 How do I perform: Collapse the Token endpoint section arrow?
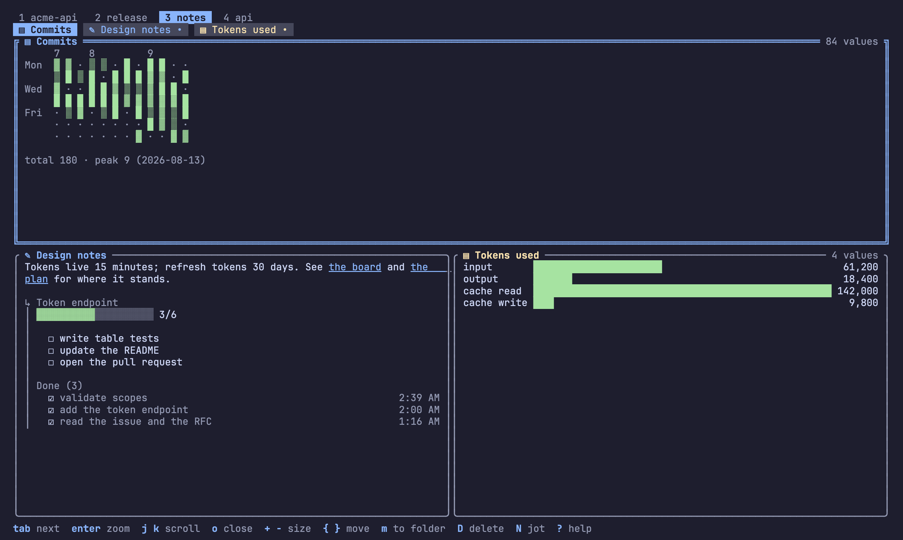(x=28, y=303)
